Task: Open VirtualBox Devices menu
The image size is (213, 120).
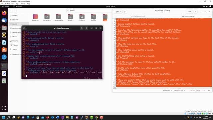Action: (23, 4)
